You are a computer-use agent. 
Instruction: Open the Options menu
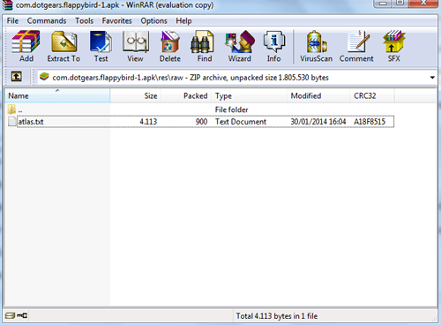153,21
